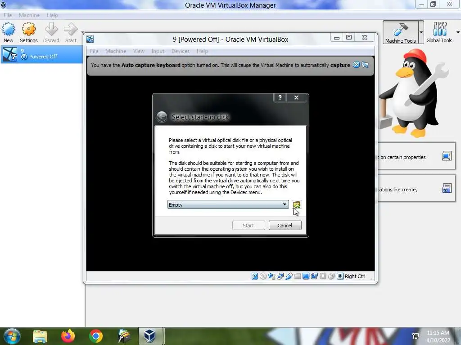Follow the 'create' link in the Manager panel
The image size is (461, 345).
click(409, 190)
